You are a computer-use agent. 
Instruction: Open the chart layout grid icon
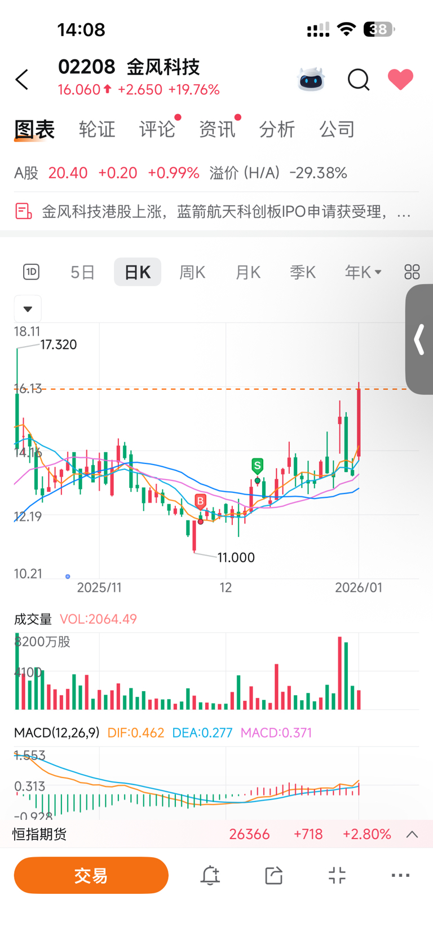[x=412, y=272]
